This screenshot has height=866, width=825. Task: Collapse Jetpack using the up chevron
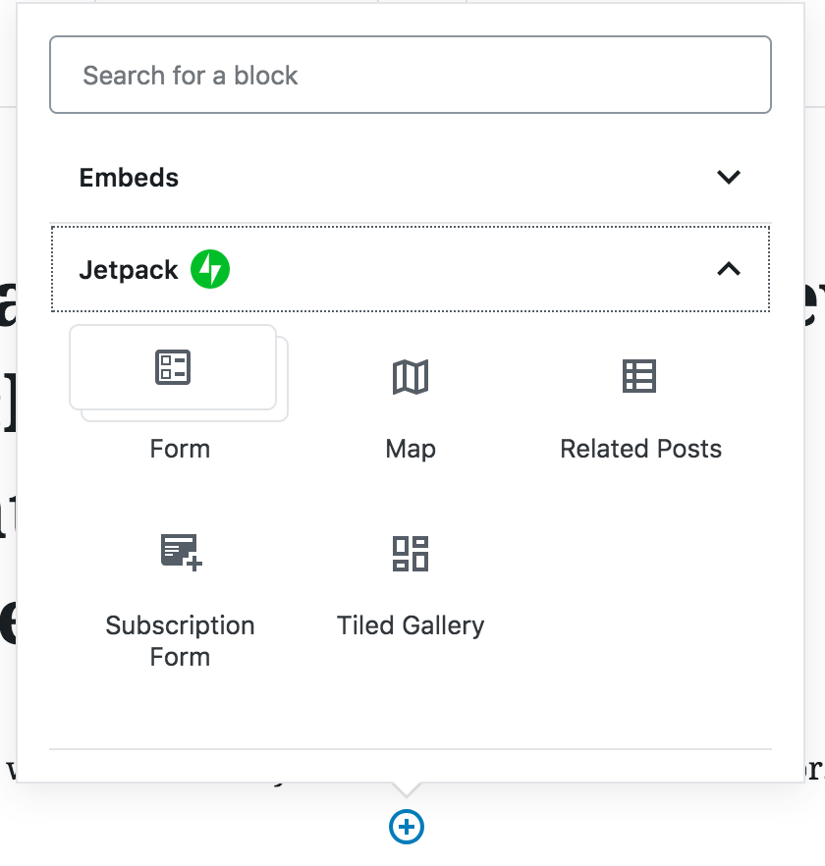(729, 269)
